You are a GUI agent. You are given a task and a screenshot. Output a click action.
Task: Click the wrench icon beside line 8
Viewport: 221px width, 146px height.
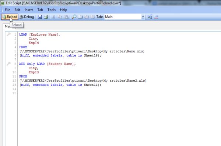pyautogui.click(x=8, y=64)
